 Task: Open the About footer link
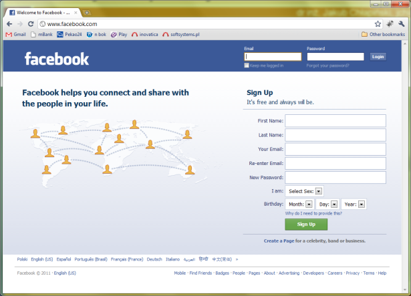(x=269, y=273)
